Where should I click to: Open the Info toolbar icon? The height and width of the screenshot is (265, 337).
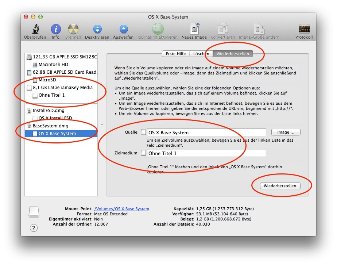[x=56, y=29]
